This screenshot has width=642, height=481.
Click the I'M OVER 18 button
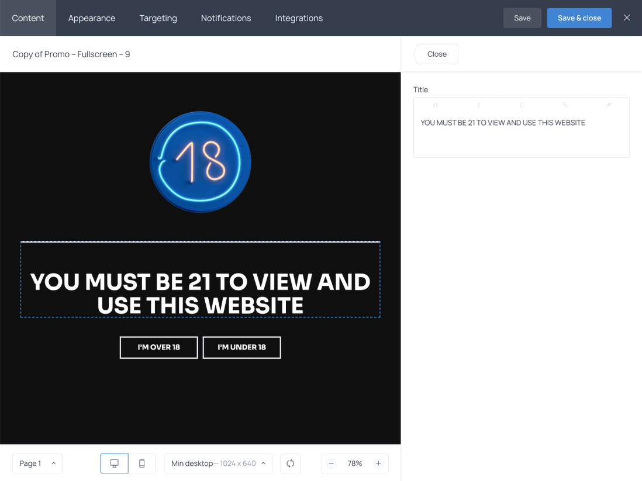click(x=158, y=347)
